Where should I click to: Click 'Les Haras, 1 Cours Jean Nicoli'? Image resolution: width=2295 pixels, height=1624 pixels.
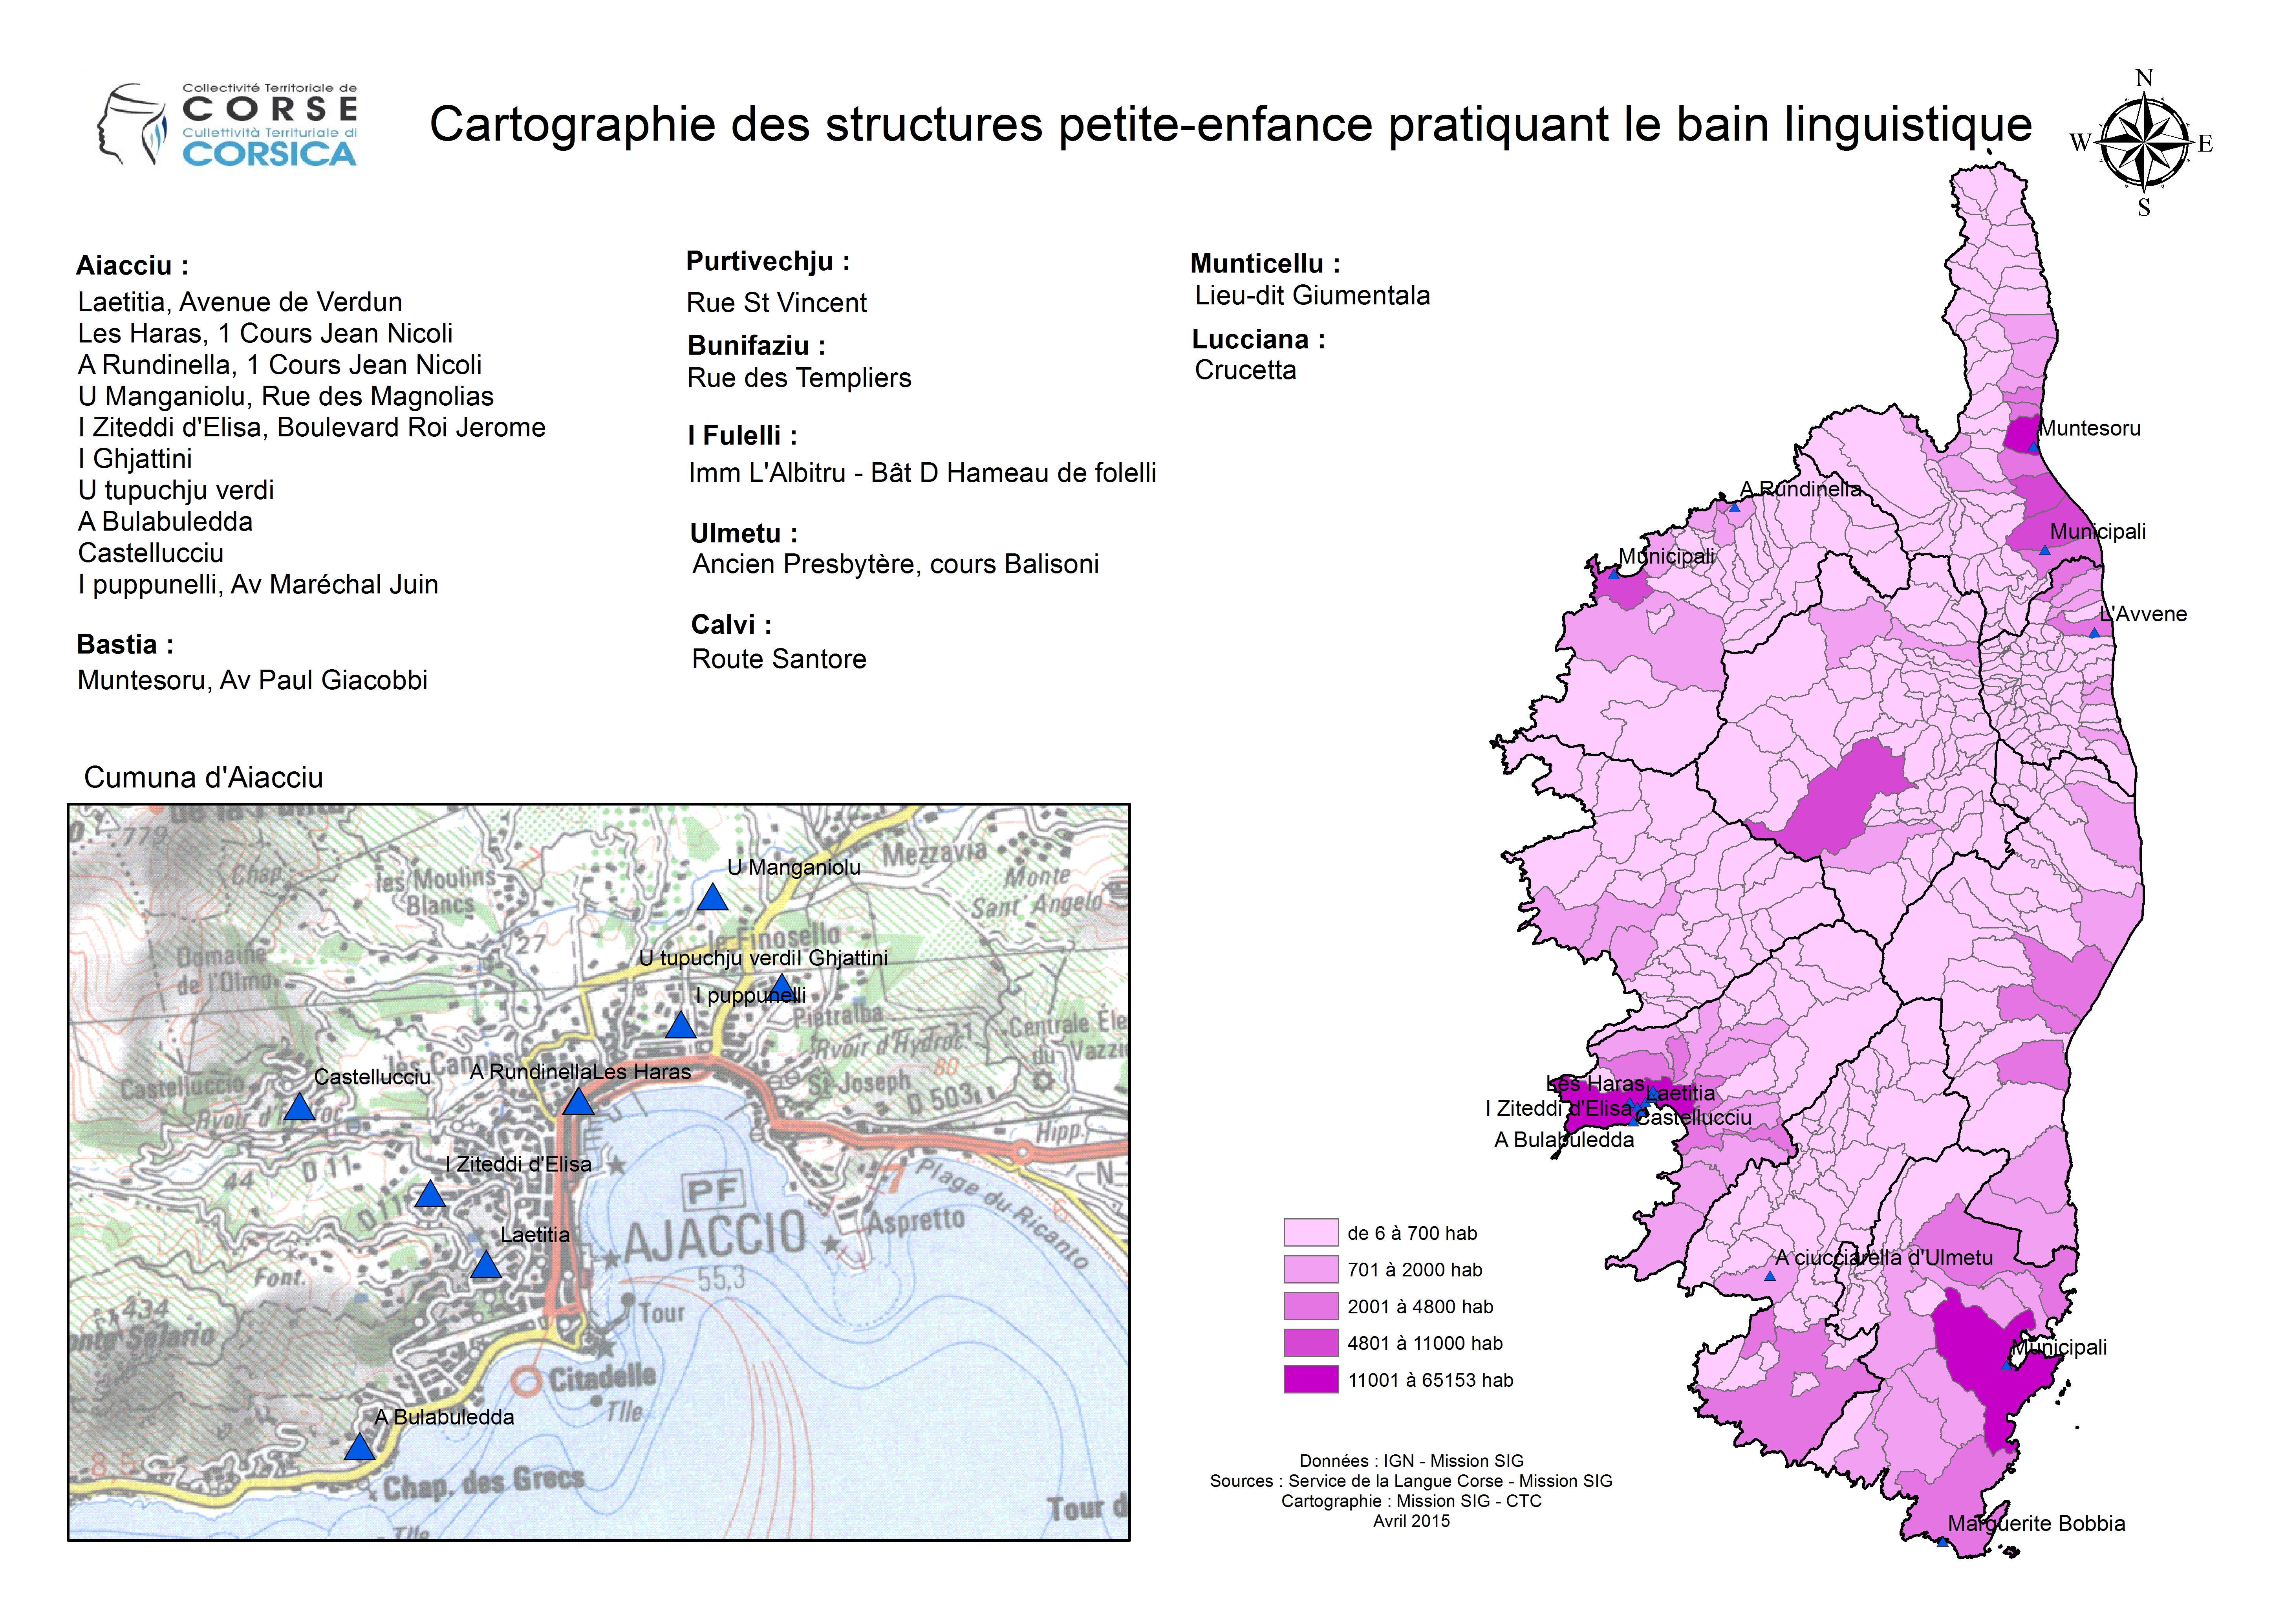pyautogui.click(x=265, y=333)
